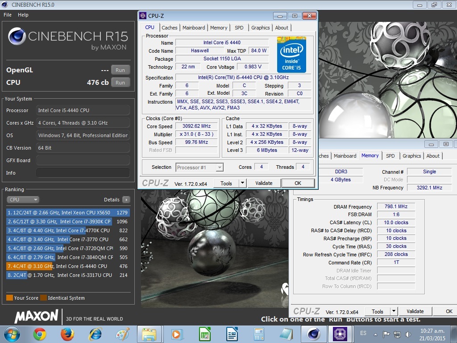Click Validate in rear CPU-Z window
Viewport: 457px width, 343px height.
click(415, 311)
